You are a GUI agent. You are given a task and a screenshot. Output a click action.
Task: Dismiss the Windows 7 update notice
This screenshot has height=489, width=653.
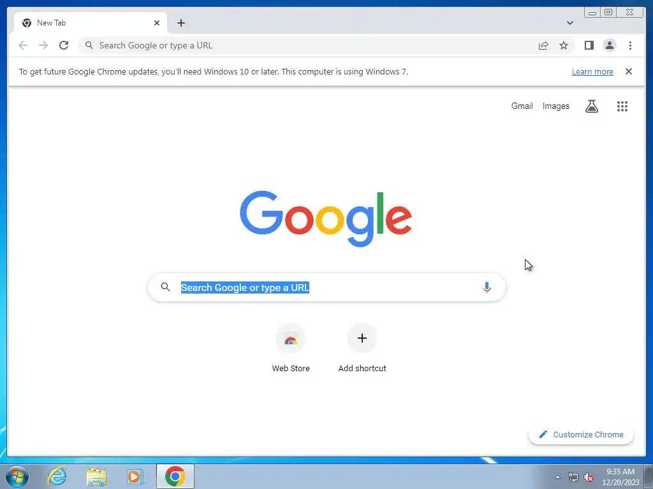pyautogui.click(x=628, y=71)
